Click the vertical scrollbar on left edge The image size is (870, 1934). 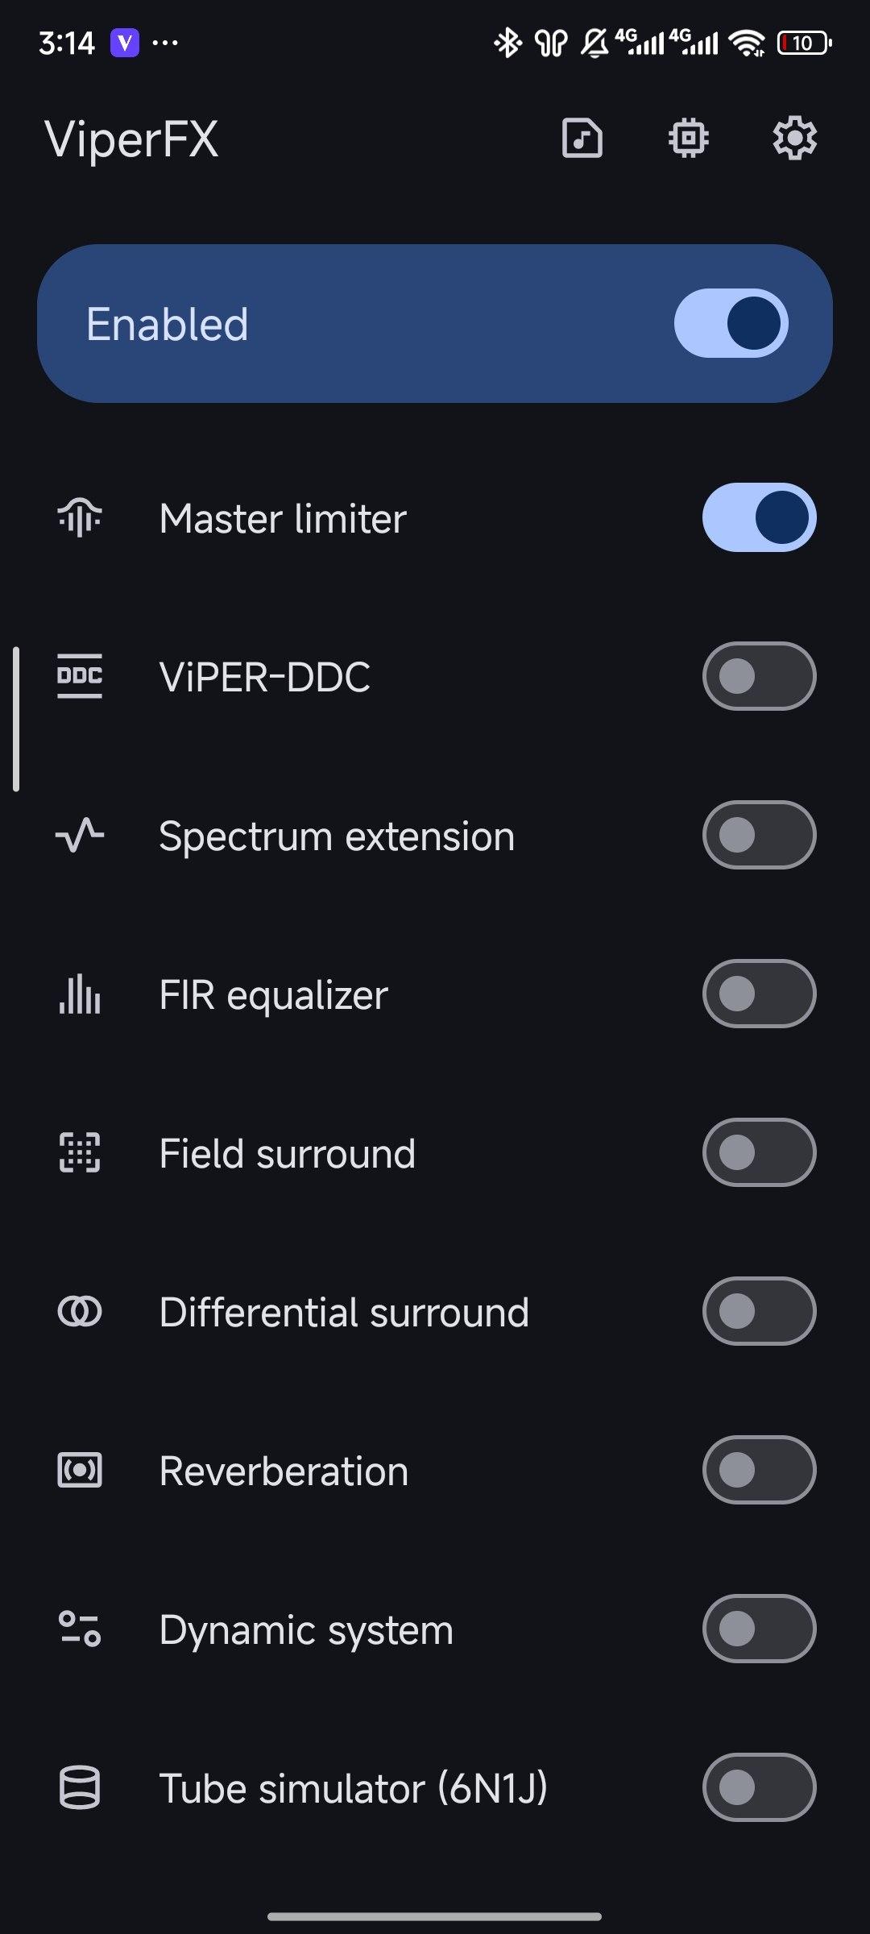16,719
